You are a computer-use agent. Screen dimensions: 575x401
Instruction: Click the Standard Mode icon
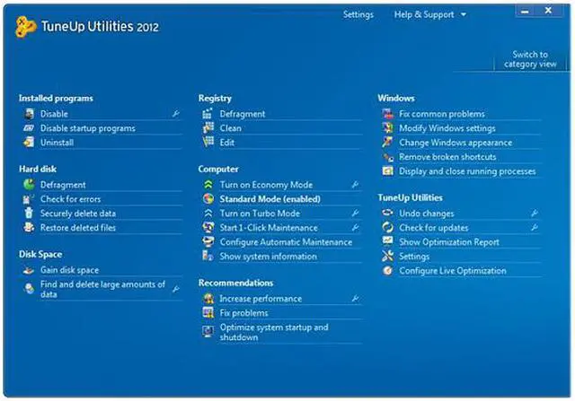(x=208, y=199)
